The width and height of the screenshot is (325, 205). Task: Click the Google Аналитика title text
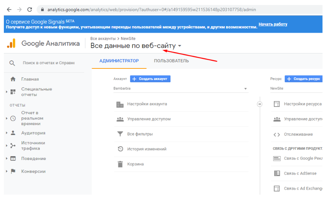[50, 43]
